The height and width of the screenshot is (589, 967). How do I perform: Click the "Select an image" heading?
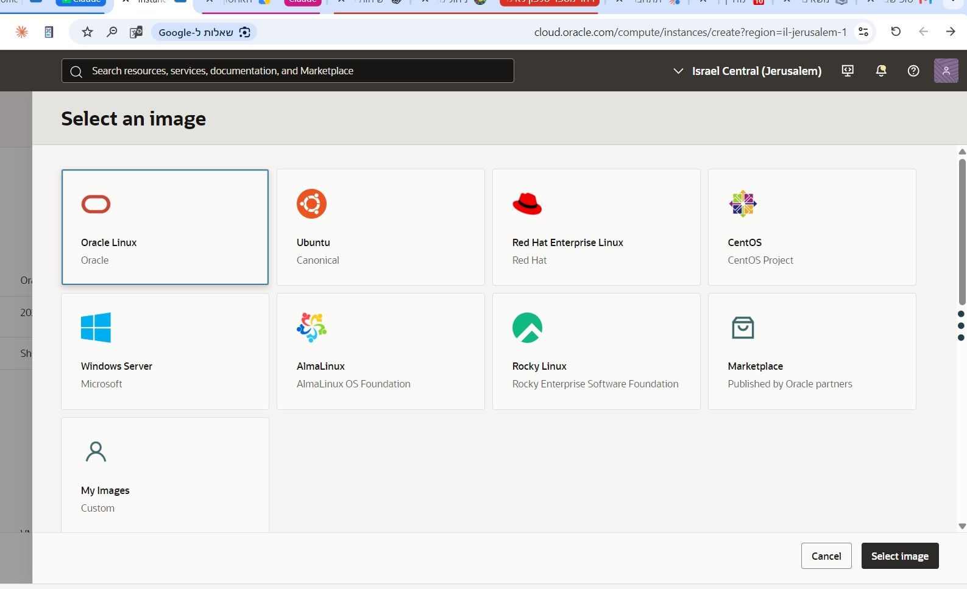[x=133, y=119]
